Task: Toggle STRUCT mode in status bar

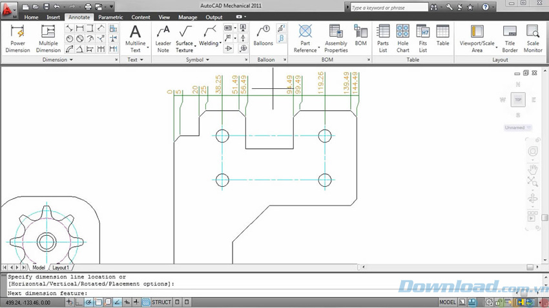Action: 161,302
